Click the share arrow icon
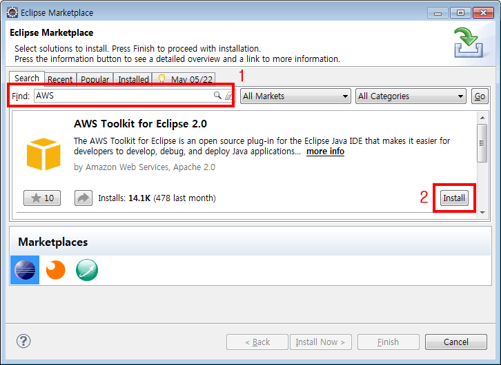Viewport: 501px width, 365px height. point(83,198)
